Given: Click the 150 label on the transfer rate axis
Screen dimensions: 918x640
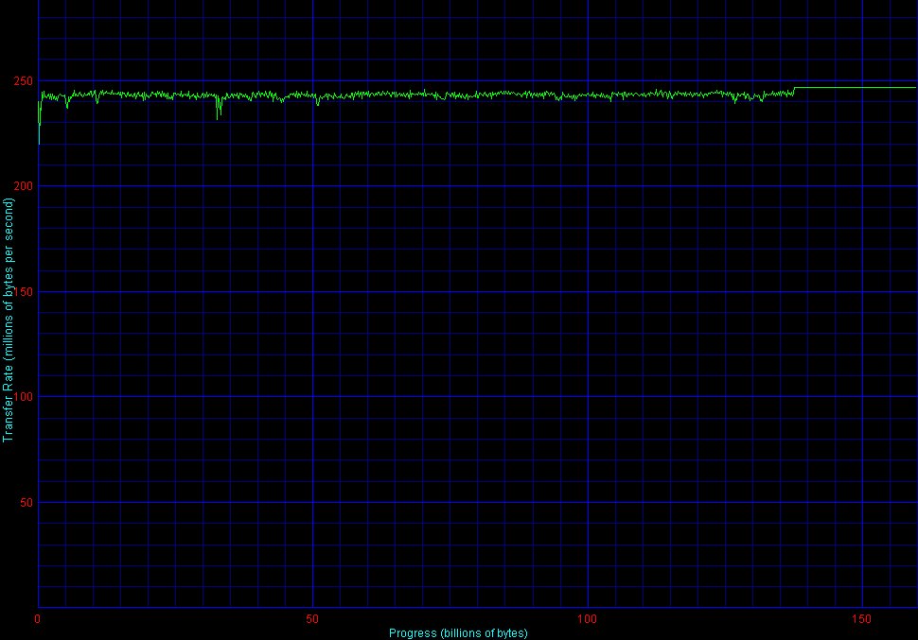Looking at the screenshot, I should (x=24, y=291).
